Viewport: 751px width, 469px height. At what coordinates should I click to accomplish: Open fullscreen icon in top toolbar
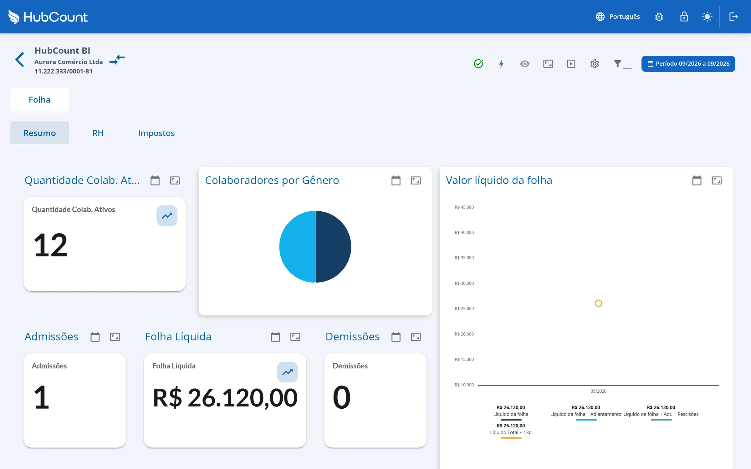[x=548, y=64]
